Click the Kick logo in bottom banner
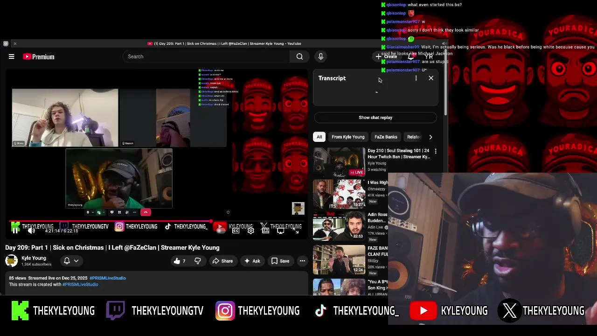Viewport: 597px width, 336px height. 20,311
